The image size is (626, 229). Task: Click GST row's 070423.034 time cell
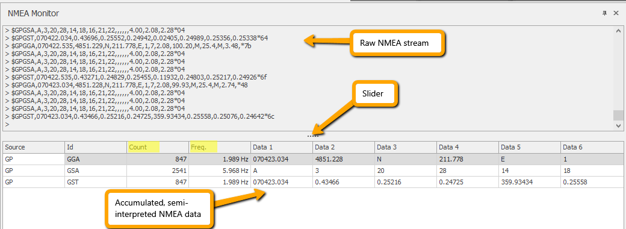point(282,182)
